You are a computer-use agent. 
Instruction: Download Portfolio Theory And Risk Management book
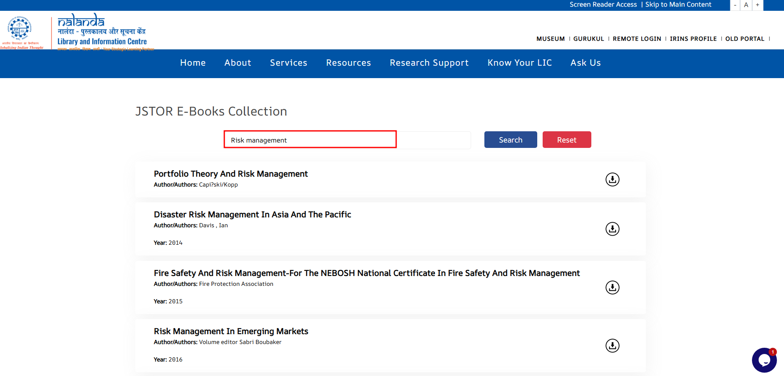tap(612, 179)
